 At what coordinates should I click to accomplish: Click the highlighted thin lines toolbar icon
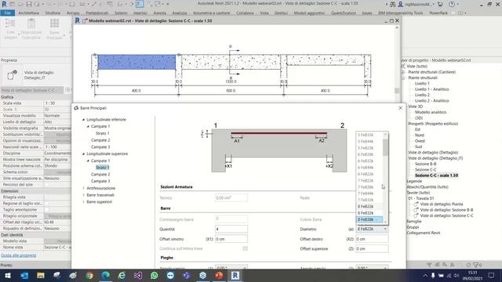coord(140,4)
